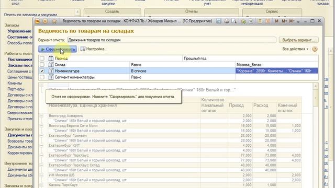Click the 1C logo icon in title bar
This screenshot has height=188, width=335.
[x=37, y=21]
